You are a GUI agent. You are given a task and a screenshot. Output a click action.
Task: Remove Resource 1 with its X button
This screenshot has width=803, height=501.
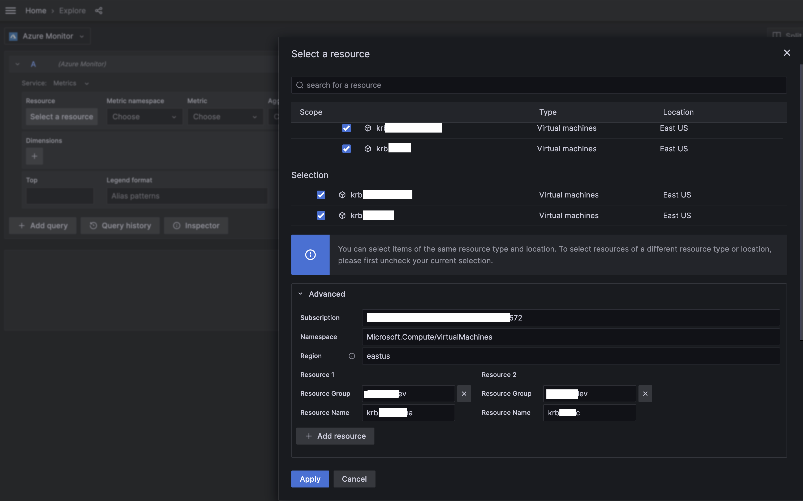point(464,394)
